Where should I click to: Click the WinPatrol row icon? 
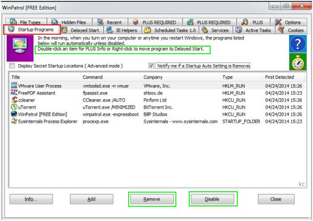(14, 114)
